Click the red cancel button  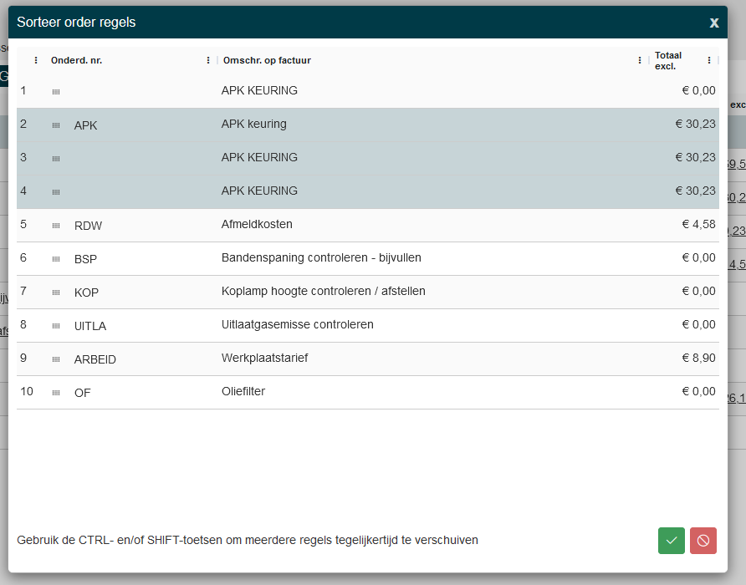tap(703, 541)
